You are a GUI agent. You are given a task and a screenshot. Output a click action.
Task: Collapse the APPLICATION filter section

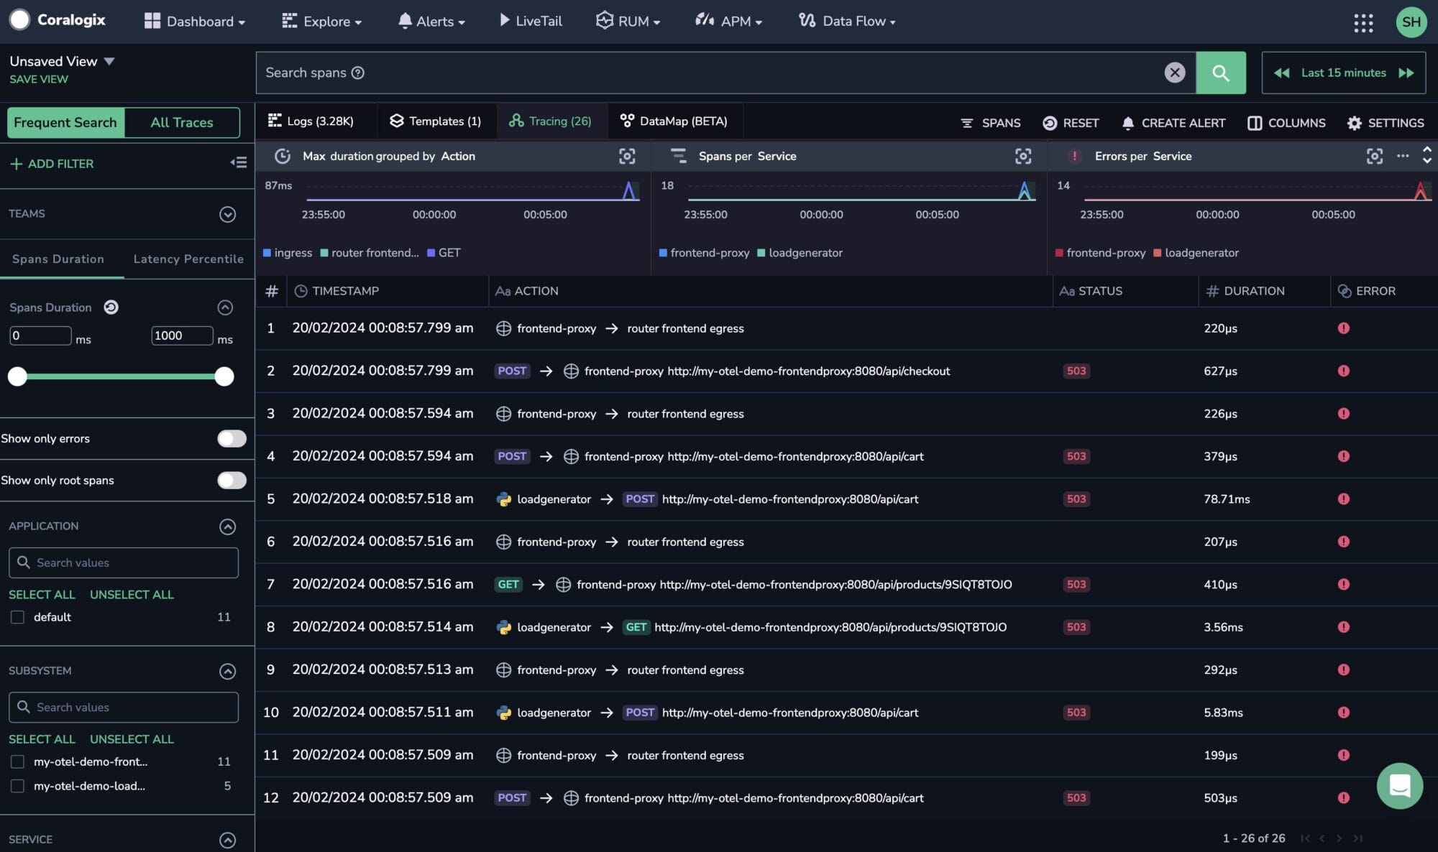pos(227,527)
